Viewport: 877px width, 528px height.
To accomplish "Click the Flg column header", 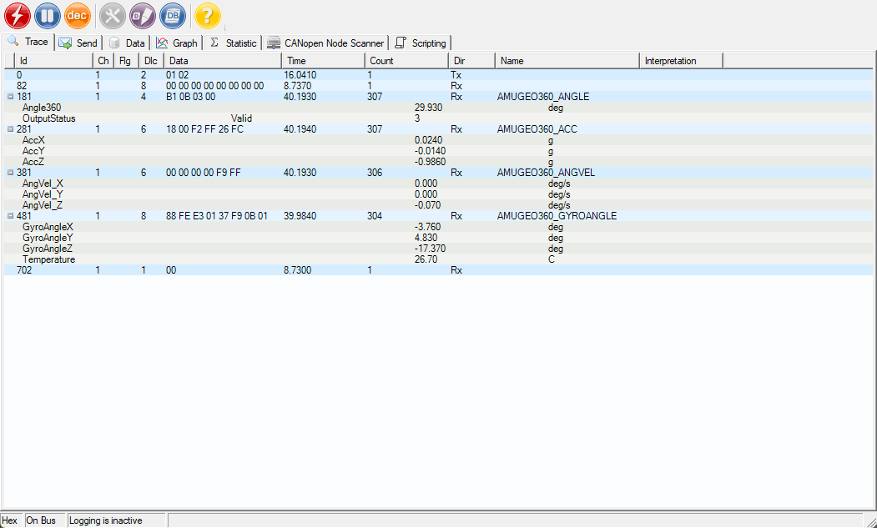I will point(126,61).
